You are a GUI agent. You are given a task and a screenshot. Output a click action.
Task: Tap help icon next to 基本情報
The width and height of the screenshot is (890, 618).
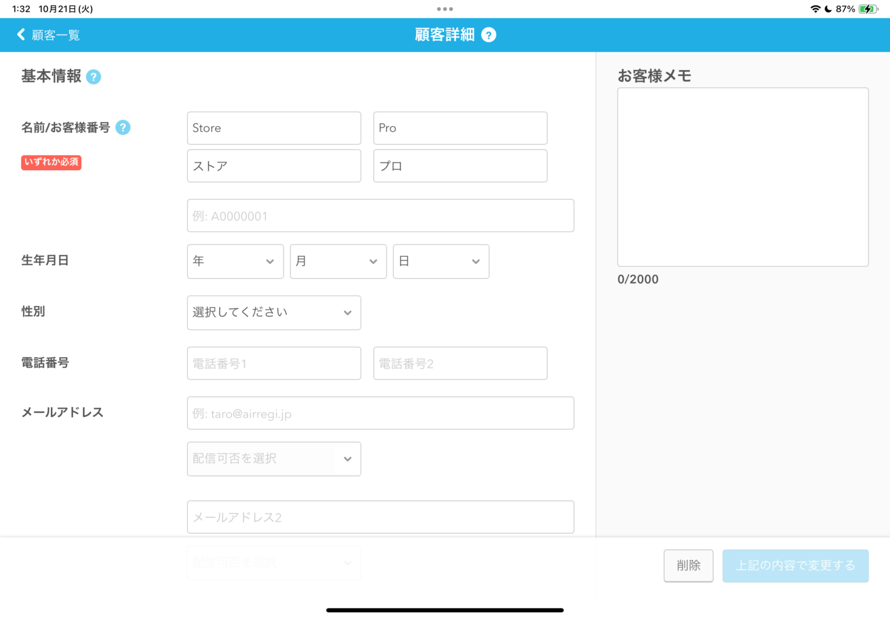coord(93,77)
